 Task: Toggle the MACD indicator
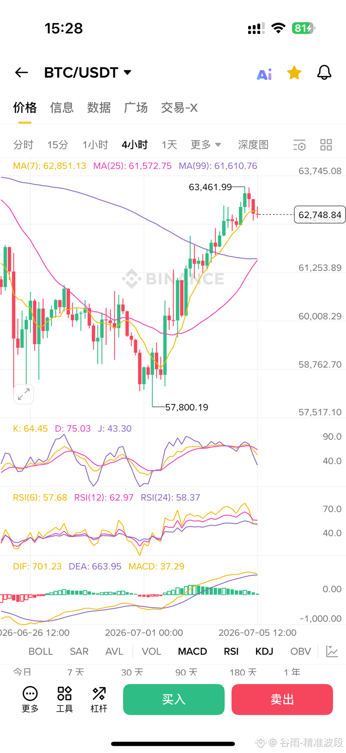coord(193,651)
